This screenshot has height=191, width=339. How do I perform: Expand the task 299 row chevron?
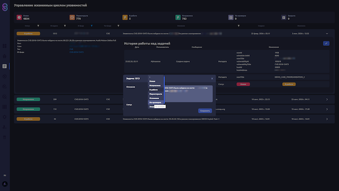(327, 100)
